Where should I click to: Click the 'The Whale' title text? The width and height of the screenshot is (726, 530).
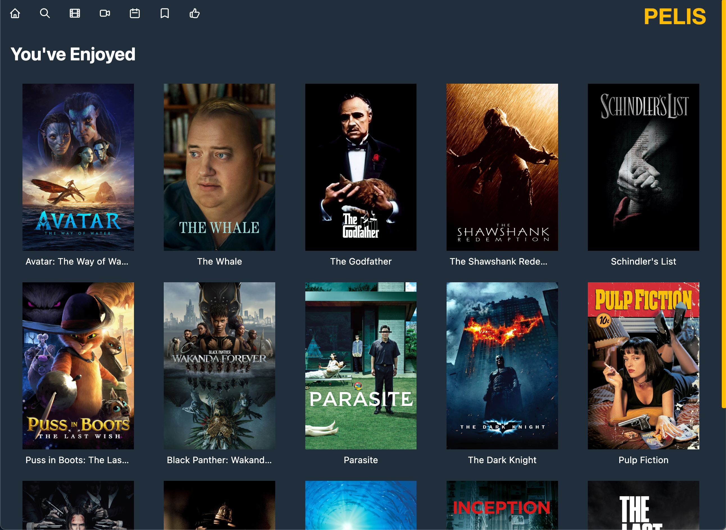click(x=219, y=261)
